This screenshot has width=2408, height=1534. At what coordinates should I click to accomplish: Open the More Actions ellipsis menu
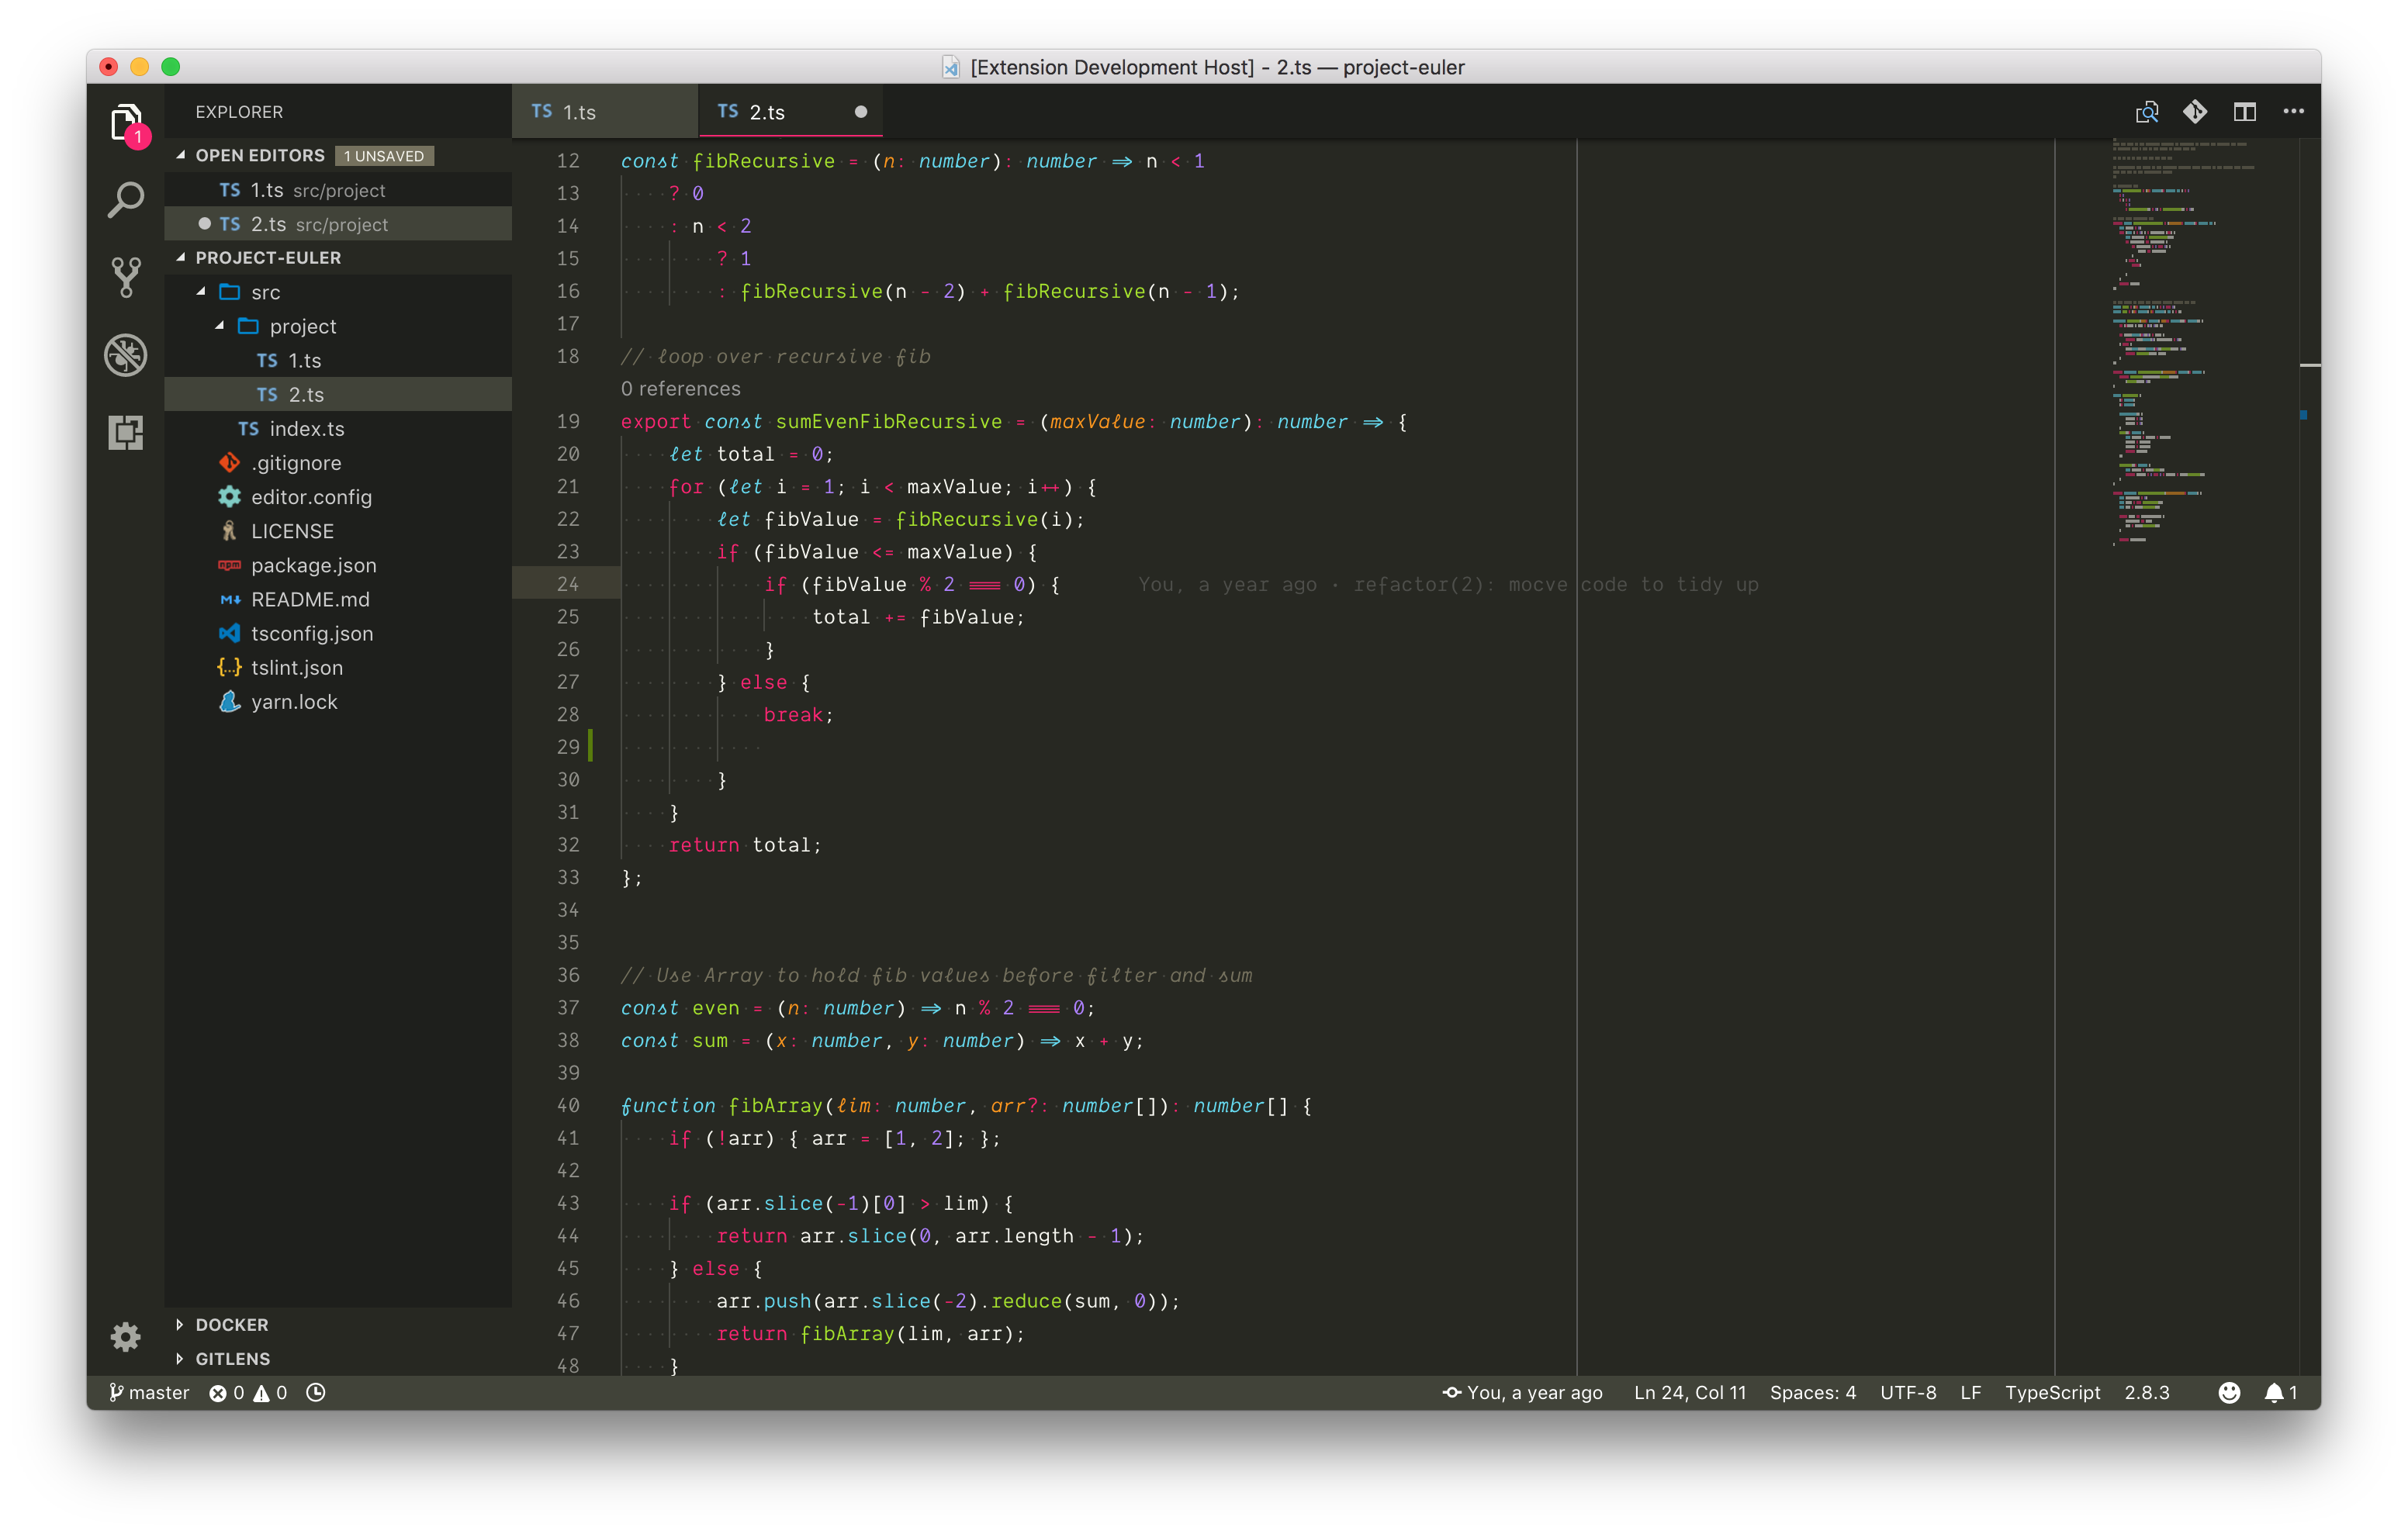(x=2293, y=112)
